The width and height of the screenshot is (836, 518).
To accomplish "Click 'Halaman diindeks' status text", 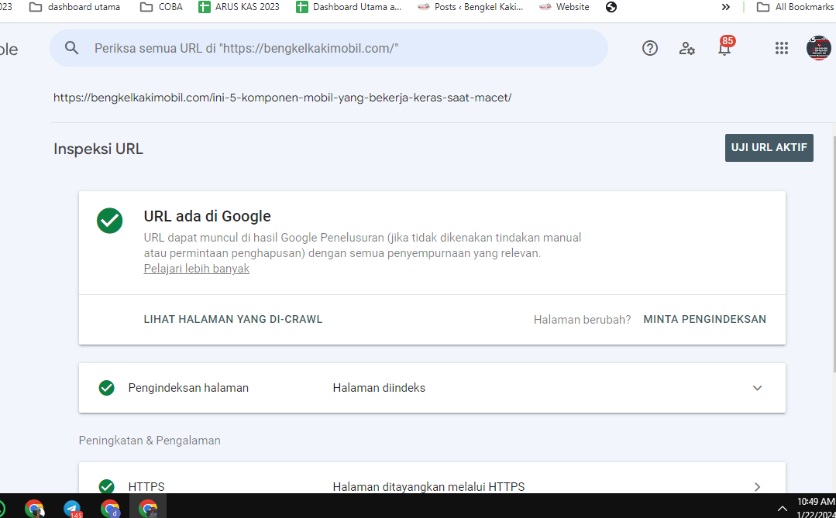I will point(379,388).
